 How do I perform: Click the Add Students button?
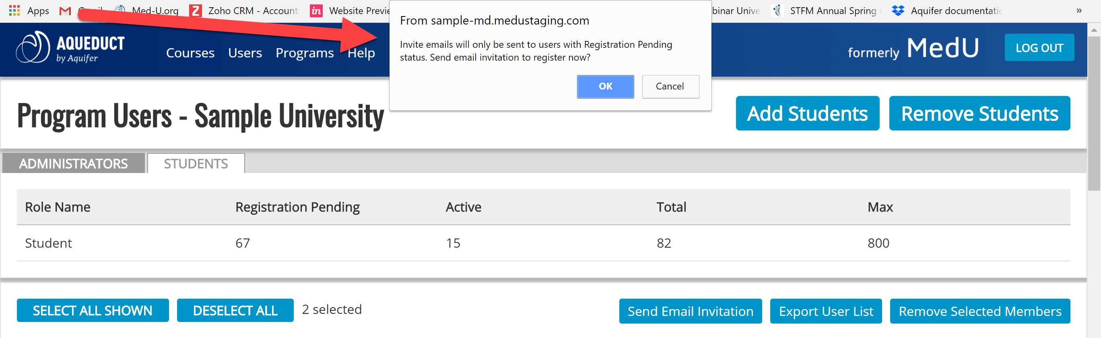coord(807,113)
